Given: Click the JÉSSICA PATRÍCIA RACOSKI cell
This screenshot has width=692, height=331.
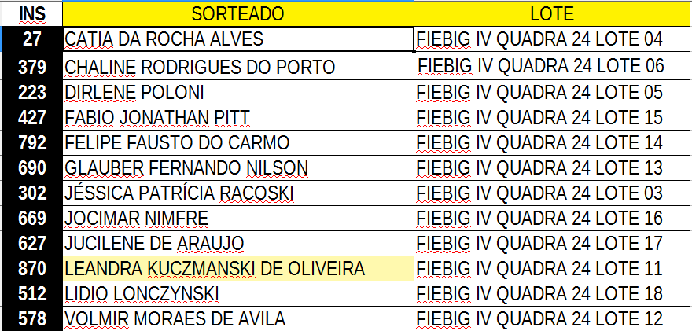Looking at the screenshot, I should pos(238,193).
